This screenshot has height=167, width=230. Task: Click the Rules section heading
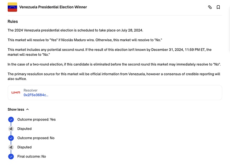pyautogui.click(x=13, y=22)
